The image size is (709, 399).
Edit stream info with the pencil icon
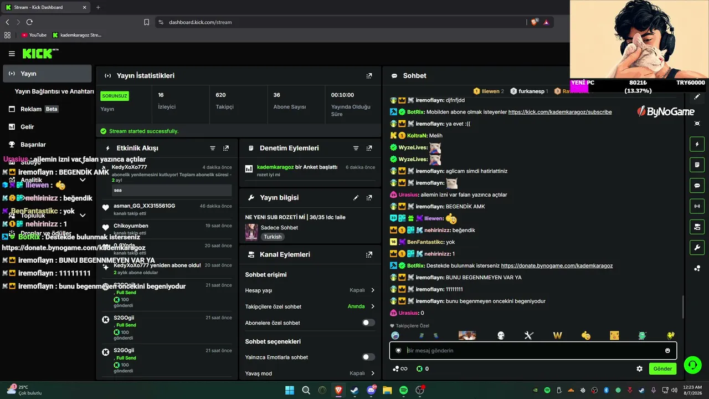356,198
